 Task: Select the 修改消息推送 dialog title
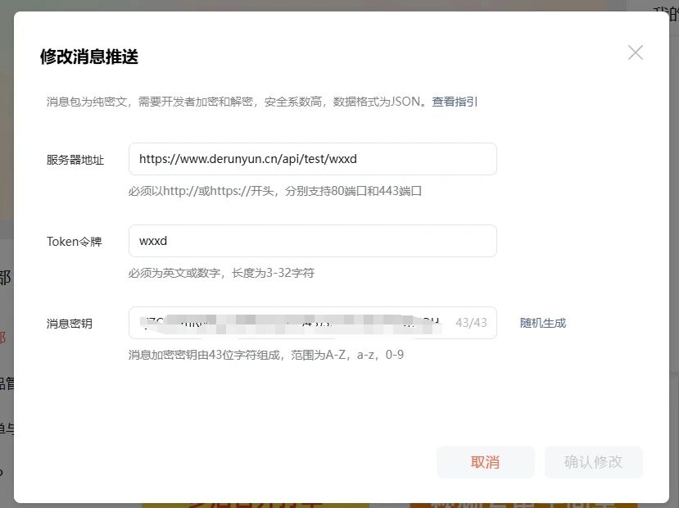click(x=89, y=57)
